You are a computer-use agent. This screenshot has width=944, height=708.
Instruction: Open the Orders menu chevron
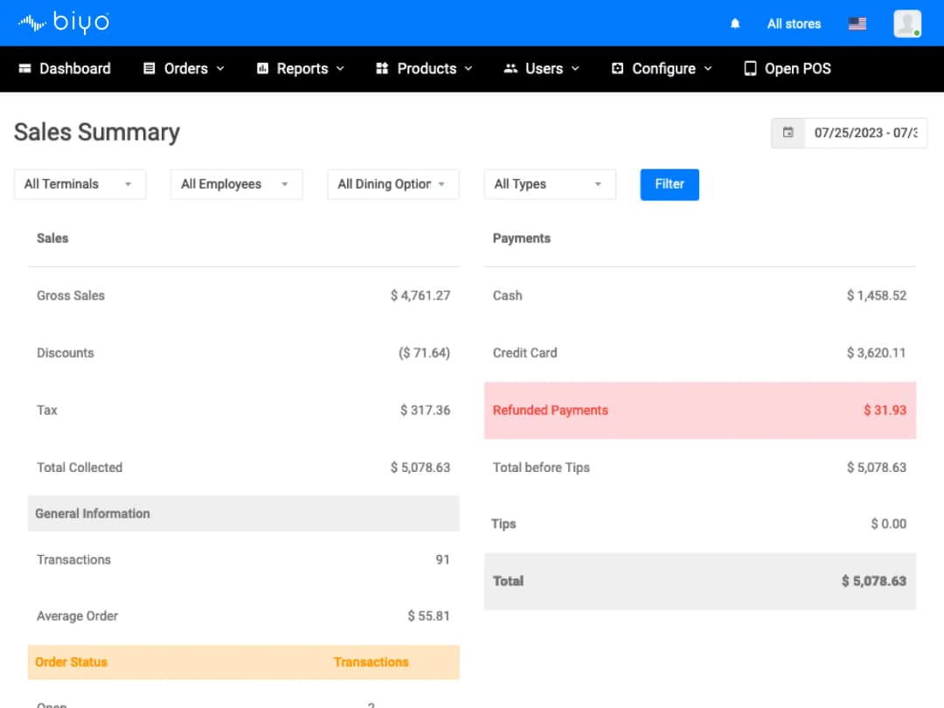click(219, 68)
